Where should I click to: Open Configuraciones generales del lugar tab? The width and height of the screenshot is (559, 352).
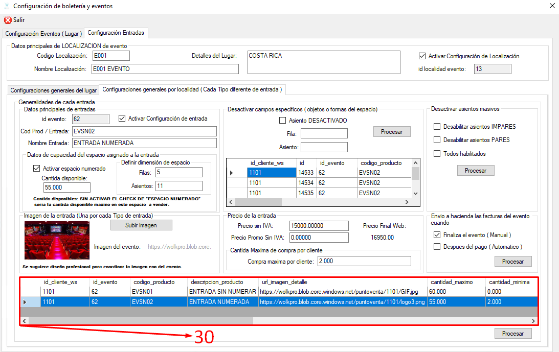[x=54, y=90]
